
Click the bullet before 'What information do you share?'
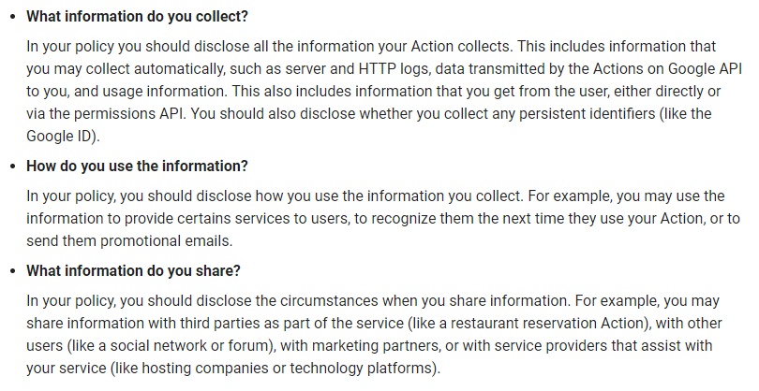[13, 271]
